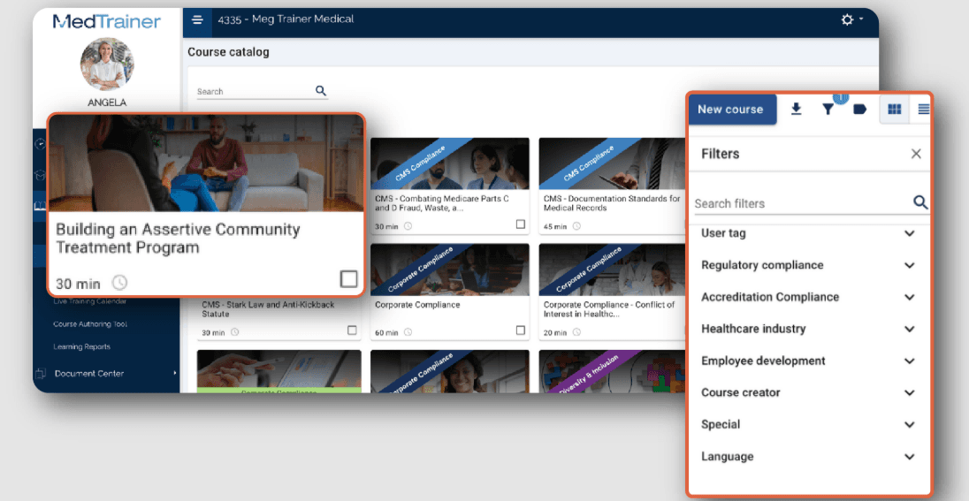Viewport: 969px width, 501px height.
Task: Click clock icon on Corporate Compliance 60 min card
Action: pyautogui.click(x=408, y=332)
